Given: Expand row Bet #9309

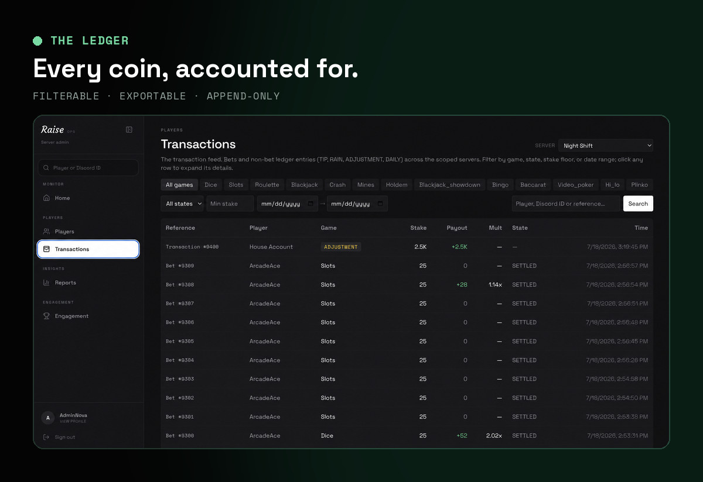Looking at the screenshot, I should [x=407, y=266].
